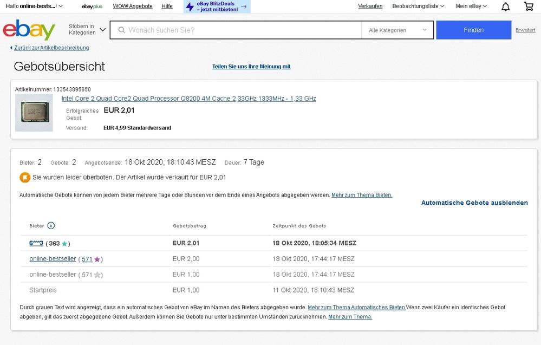
Task: Open the Hilfe menu item
Action: tap(167, 6)
